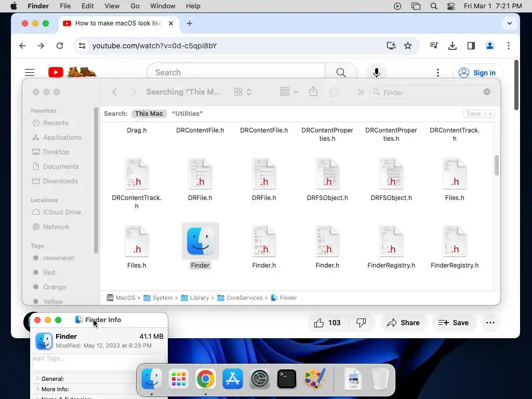Click the Share video button
This screenshot has height=399, width=532.
(403, 323)
